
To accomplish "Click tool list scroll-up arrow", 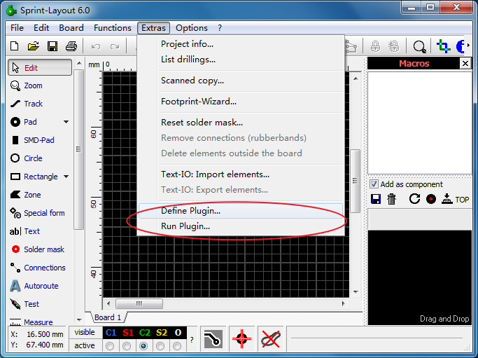I will (x=79, y=63).
